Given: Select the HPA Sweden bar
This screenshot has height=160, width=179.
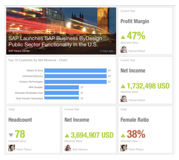Looking at the screenshot, I should pos(62,87).
